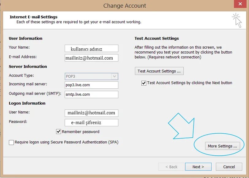Image resolution: width=249 pixels, height=178 pixels.
Task: Select the User Name field
Action: [x=91, y=113]
